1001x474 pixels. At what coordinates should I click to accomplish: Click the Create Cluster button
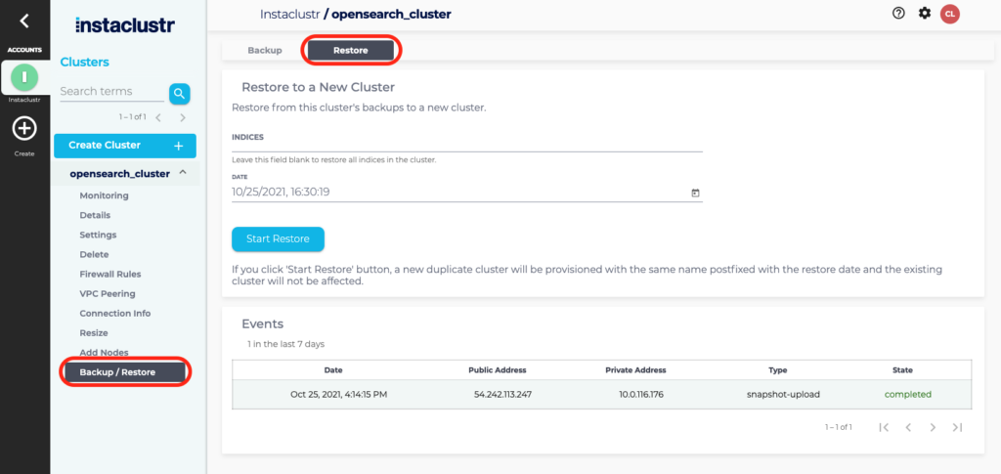tap(125, 146)
